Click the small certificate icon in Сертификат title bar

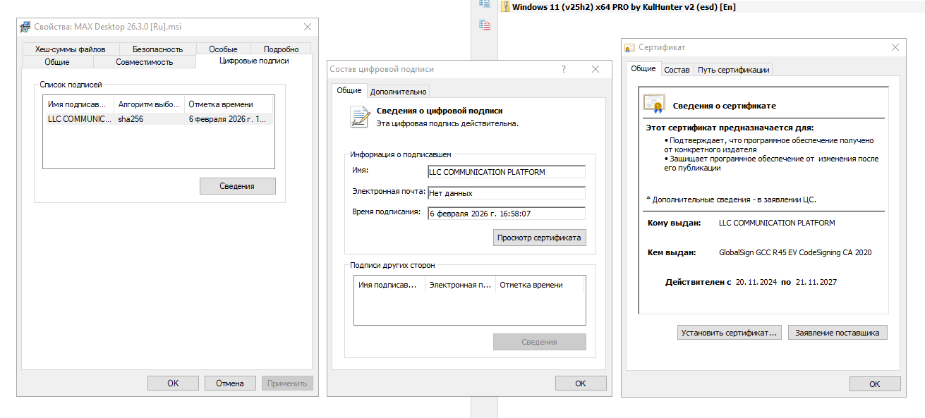[629, 47]
